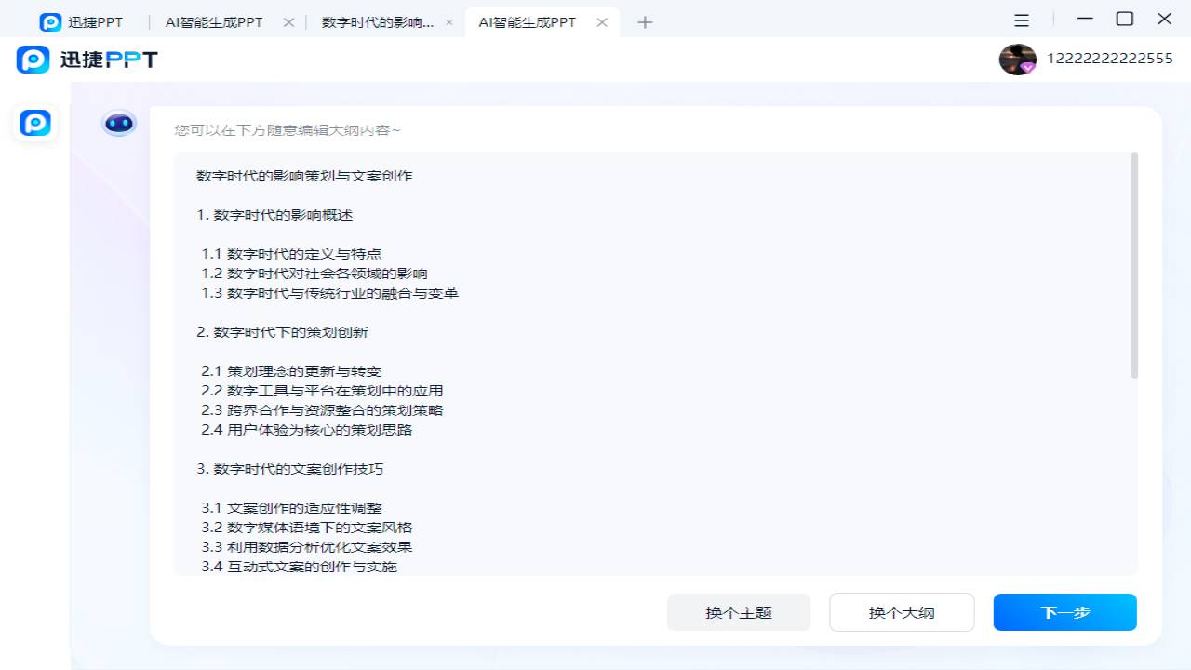Click the user profile avatar picture
Screen dimensions: 1191x670
click(x=1015, y=59)
